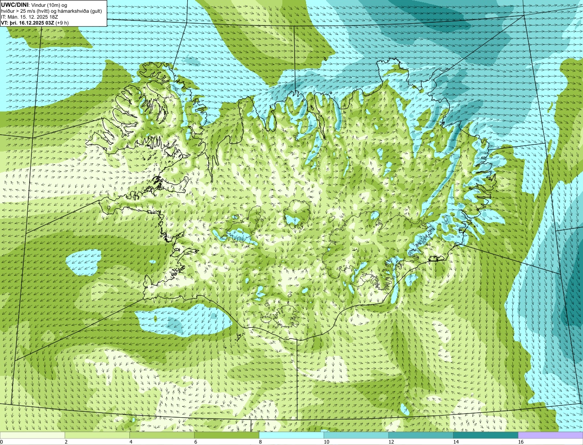Click the legend scale label "14"

(x=456, y=442)
